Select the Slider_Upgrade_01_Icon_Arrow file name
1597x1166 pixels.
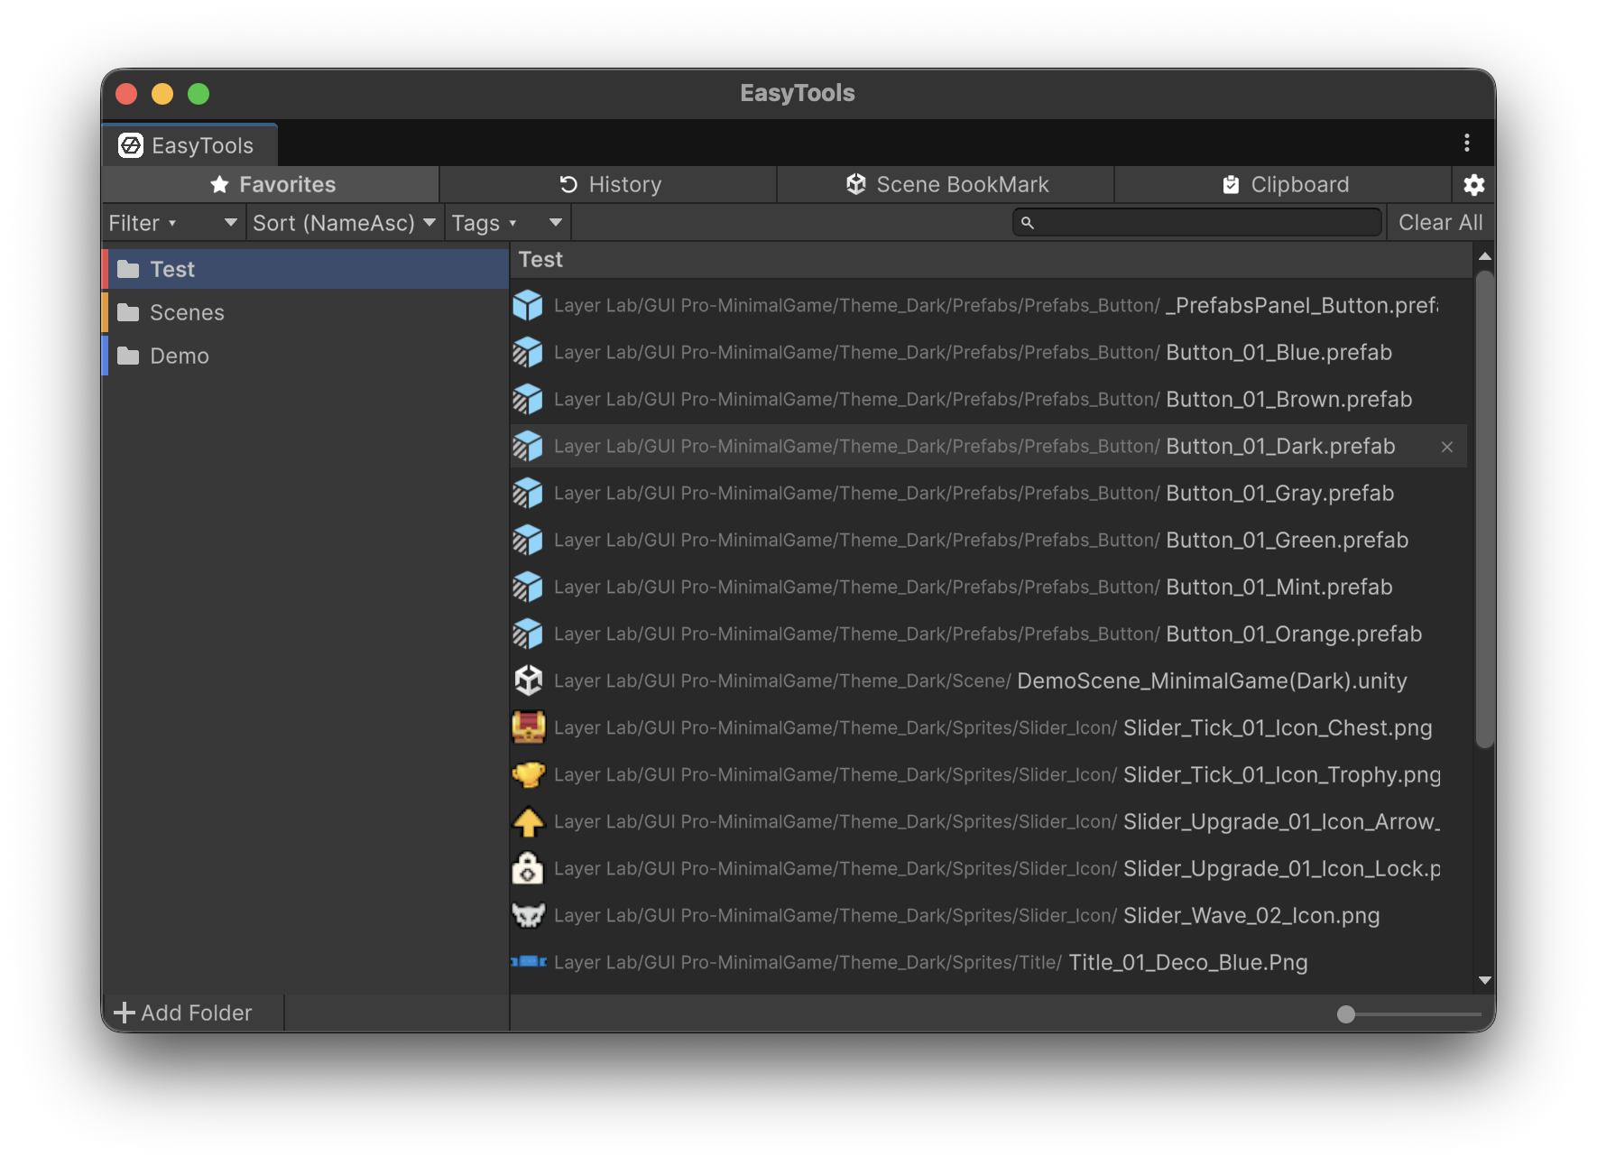tap(1282, 821)
